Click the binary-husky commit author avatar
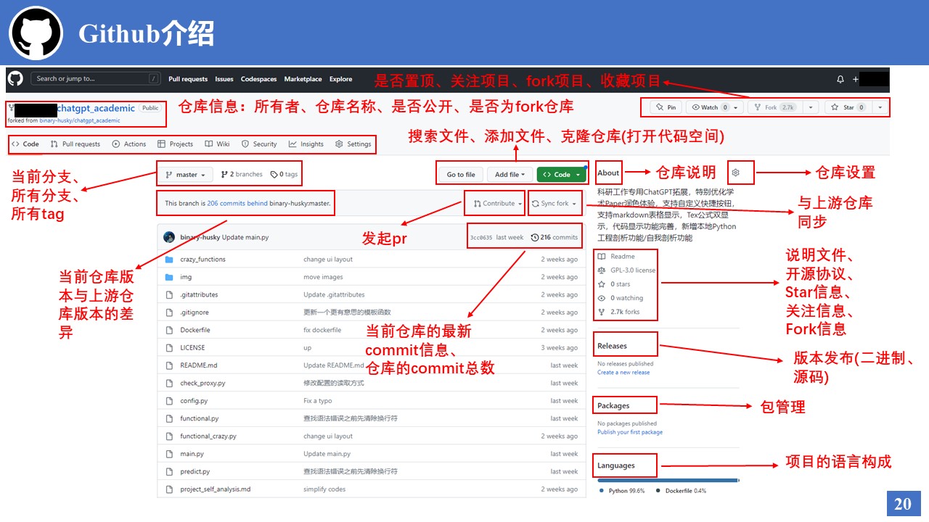 coord(169,237)
